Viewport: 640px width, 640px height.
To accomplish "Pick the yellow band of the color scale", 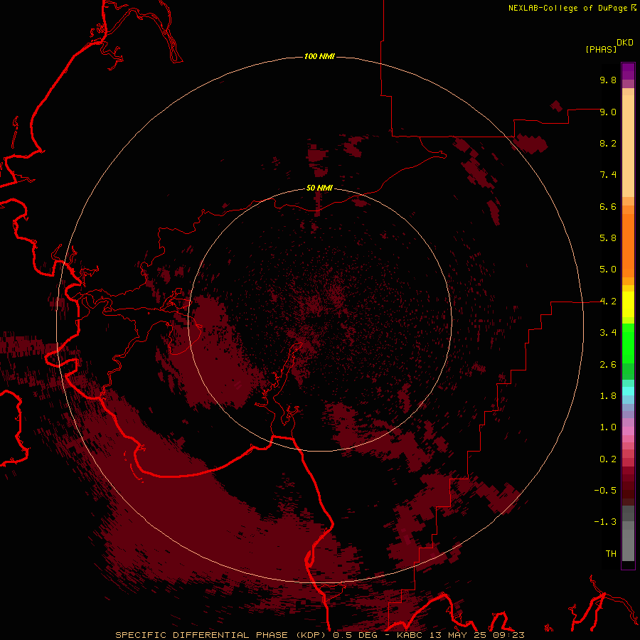I will pos(628,304).
